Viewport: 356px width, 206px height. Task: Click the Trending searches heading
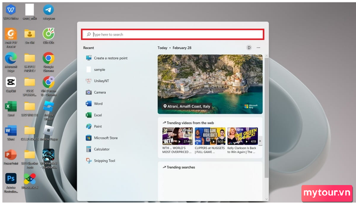point(181,167)
